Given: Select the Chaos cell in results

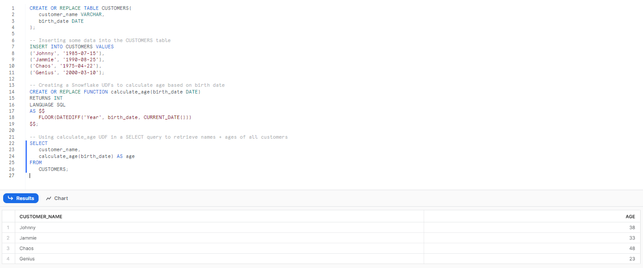Looking at the screenshot, I should [26, 248].
